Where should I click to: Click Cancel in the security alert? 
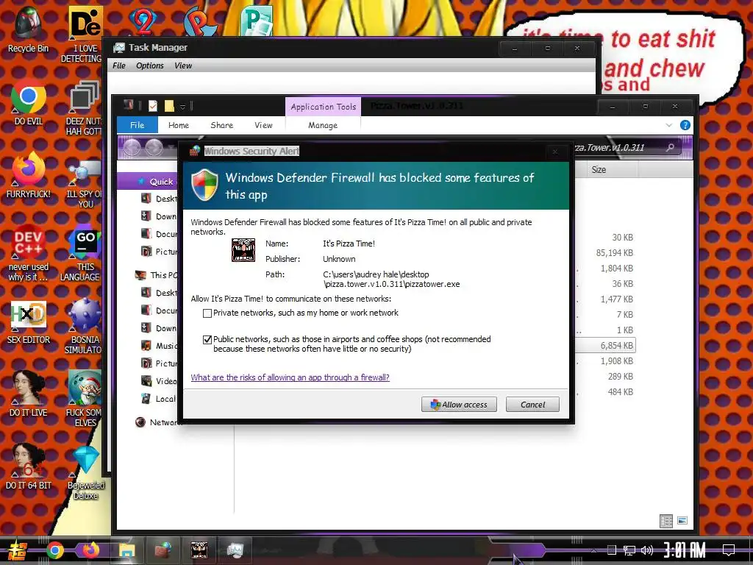(532, 405)
